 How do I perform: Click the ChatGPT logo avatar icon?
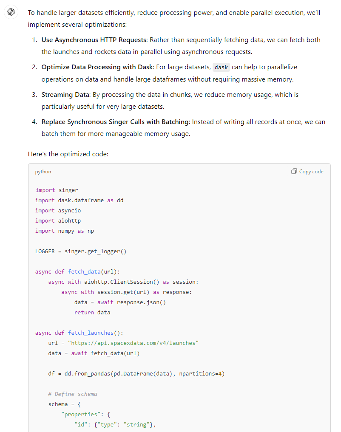[11, 12]
